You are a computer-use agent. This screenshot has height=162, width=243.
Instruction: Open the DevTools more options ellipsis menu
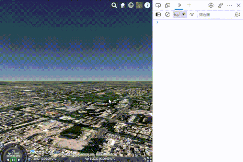(229, 5)
